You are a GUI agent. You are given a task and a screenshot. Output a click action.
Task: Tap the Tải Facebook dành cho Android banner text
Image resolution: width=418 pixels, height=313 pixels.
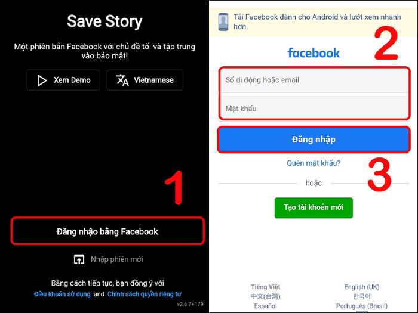(317, 22)
